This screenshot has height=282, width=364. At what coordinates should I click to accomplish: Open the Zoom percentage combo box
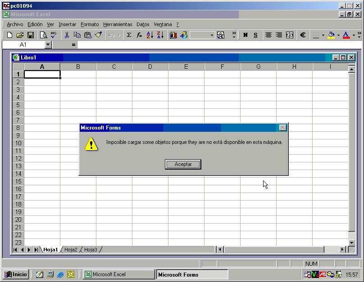click(x=202, y=35)
